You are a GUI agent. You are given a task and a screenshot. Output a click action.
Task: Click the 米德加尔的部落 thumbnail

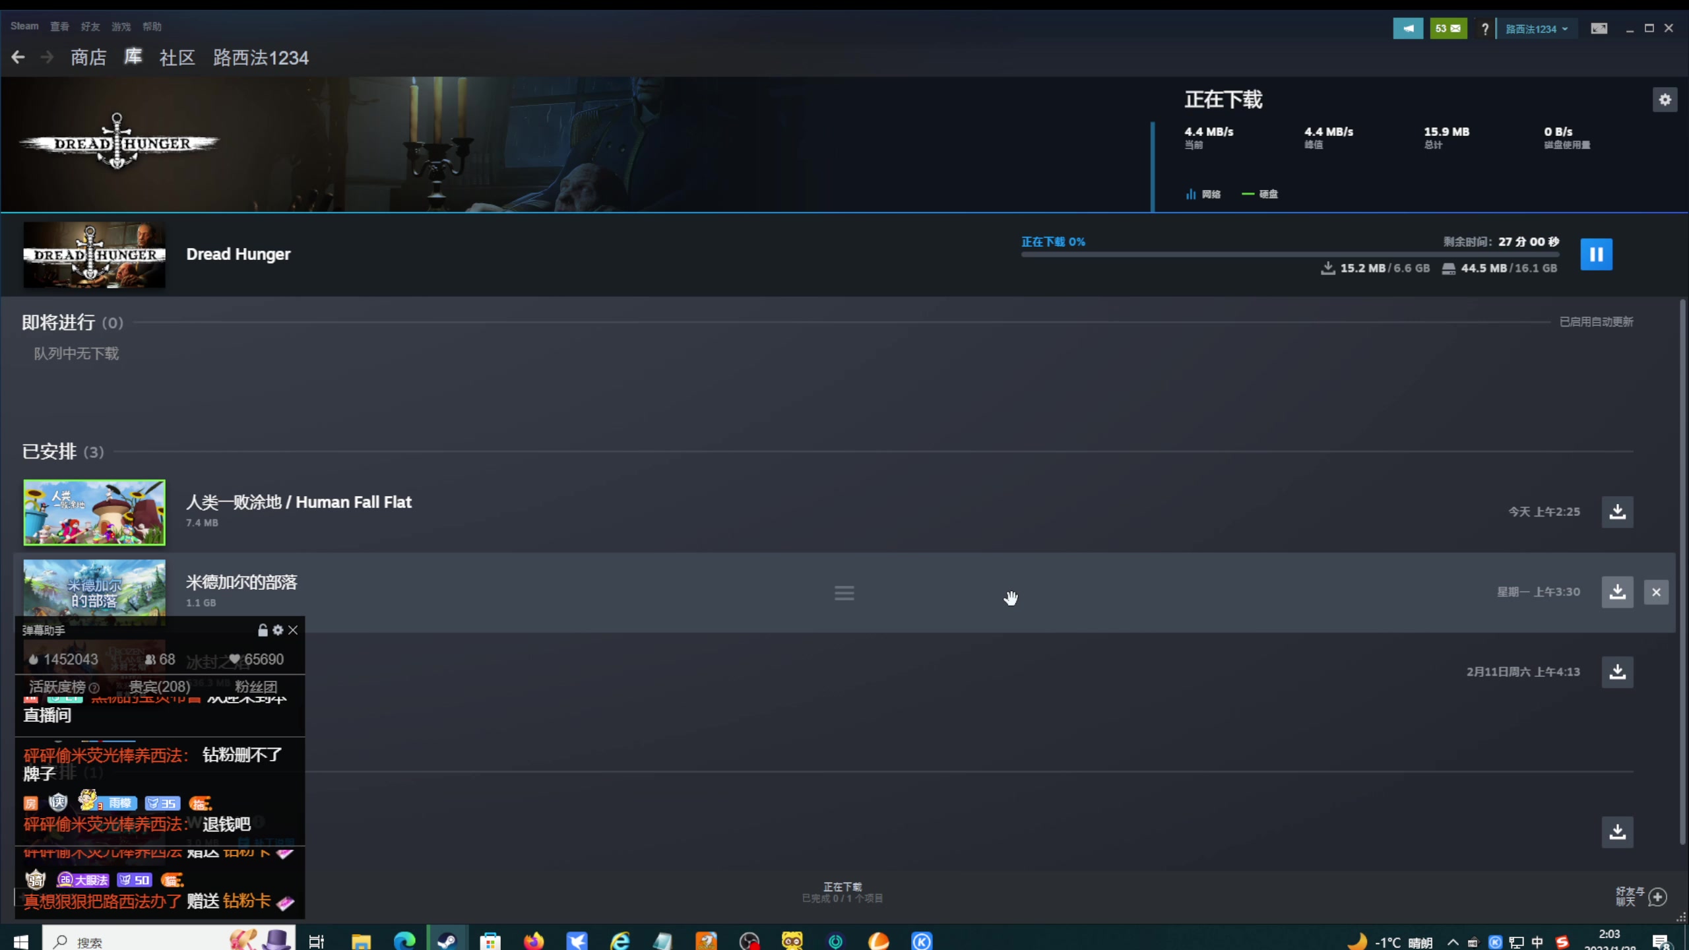[94, 589]
